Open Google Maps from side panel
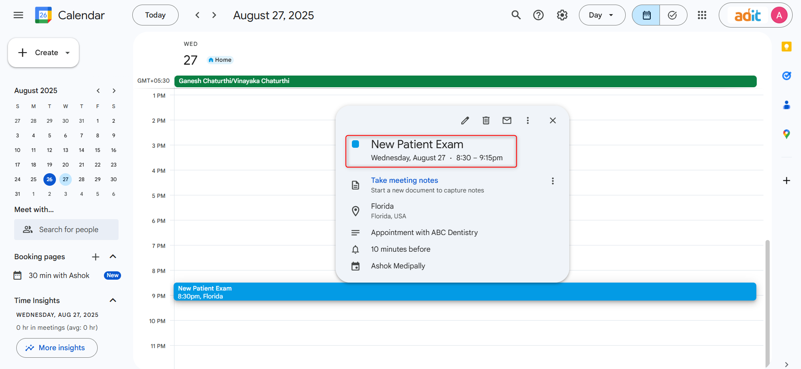 pyautogui.click(x=786, y=134)
